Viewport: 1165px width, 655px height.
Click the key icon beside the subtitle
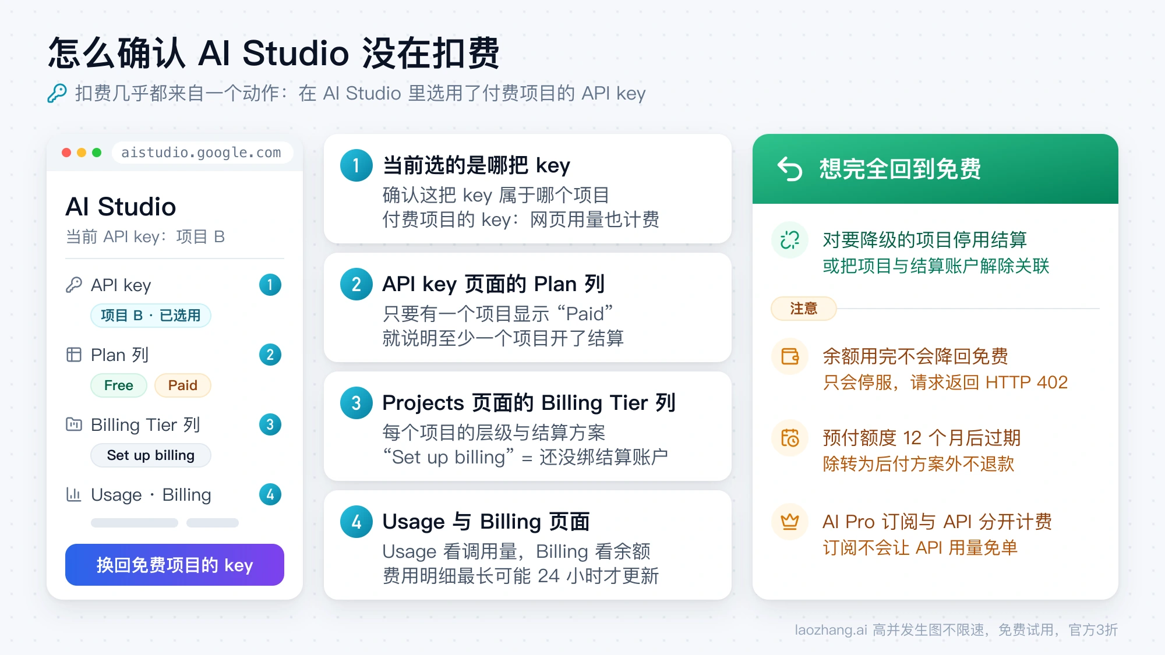tap(57, 93)
